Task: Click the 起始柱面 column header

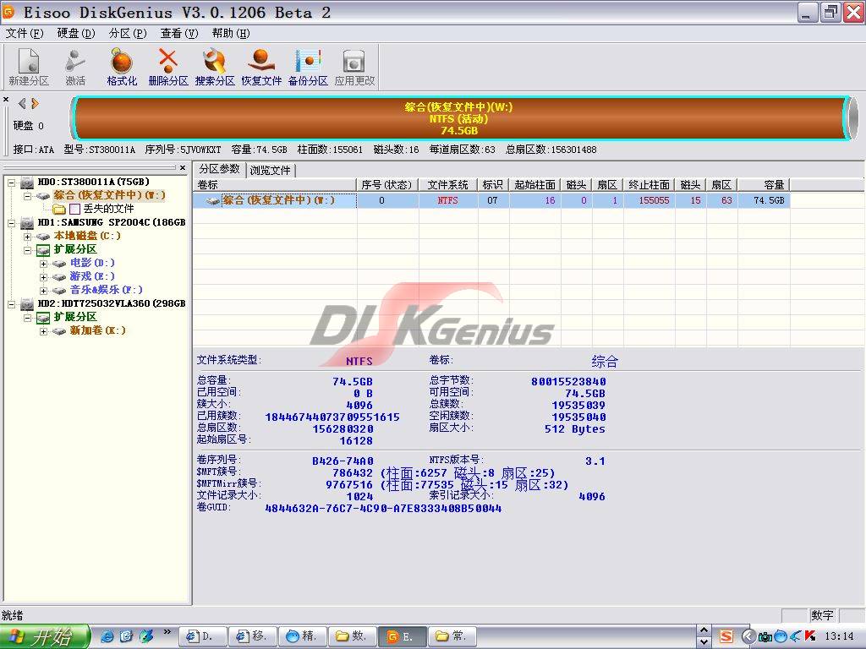Action: [x=535, y=185]
